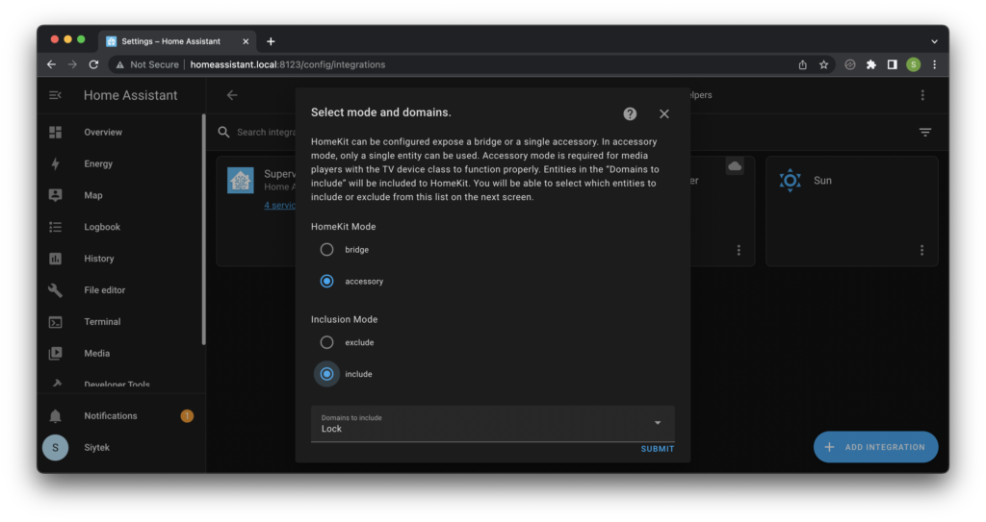Focus the Search integrations field
The height and width of the screenshot is (522, 986).
[x=266, y=132]
